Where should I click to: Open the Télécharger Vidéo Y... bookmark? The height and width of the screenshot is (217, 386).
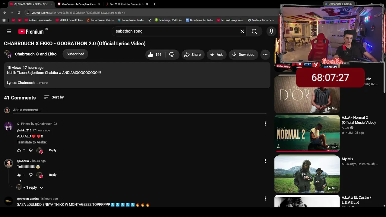(x=168, y=20)
